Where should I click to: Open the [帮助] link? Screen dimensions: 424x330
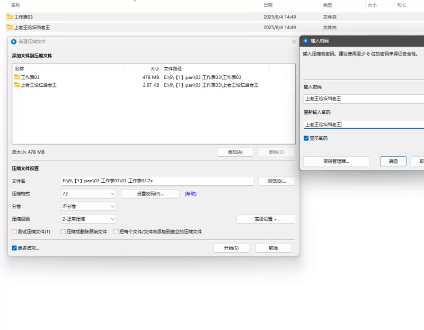click(x=190, y=194)
